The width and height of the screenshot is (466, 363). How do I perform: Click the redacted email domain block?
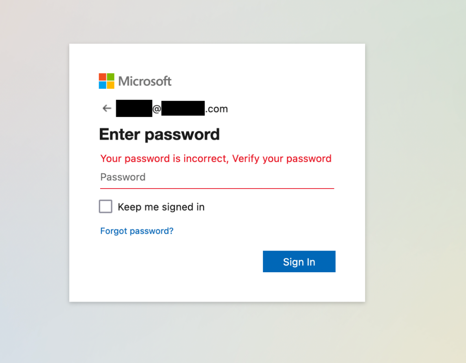(x=183, y=109)
